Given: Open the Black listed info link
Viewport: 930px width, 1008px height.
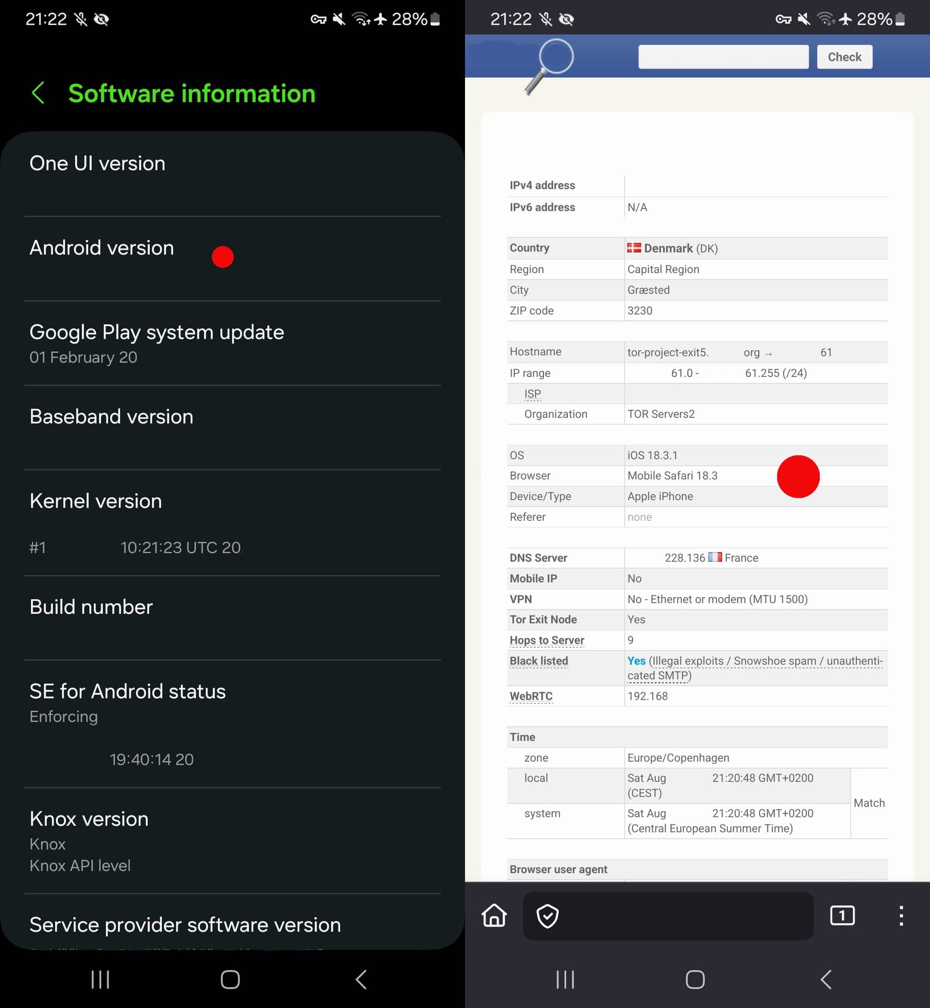Looking at the screenshot, I should coord(538,661).
